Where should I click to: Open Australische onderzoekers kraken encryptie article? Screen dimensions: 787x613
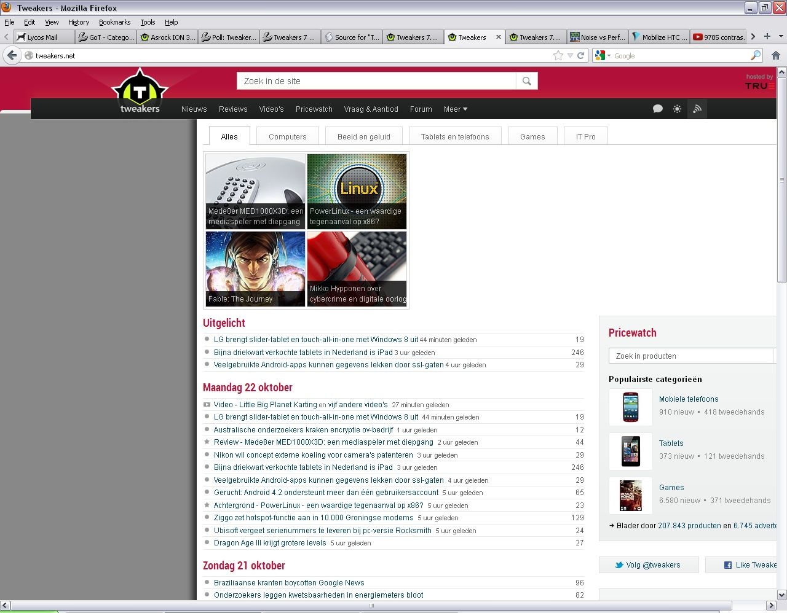(x=303, y=429)
